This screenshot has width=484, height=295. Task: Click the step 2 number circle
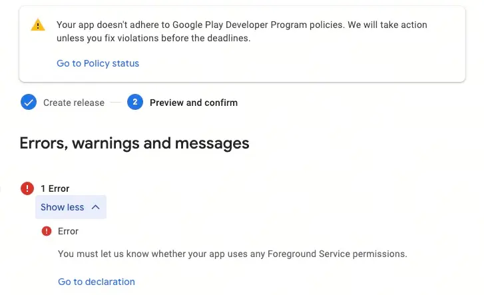pyautogui.click(x=134, y=103)
